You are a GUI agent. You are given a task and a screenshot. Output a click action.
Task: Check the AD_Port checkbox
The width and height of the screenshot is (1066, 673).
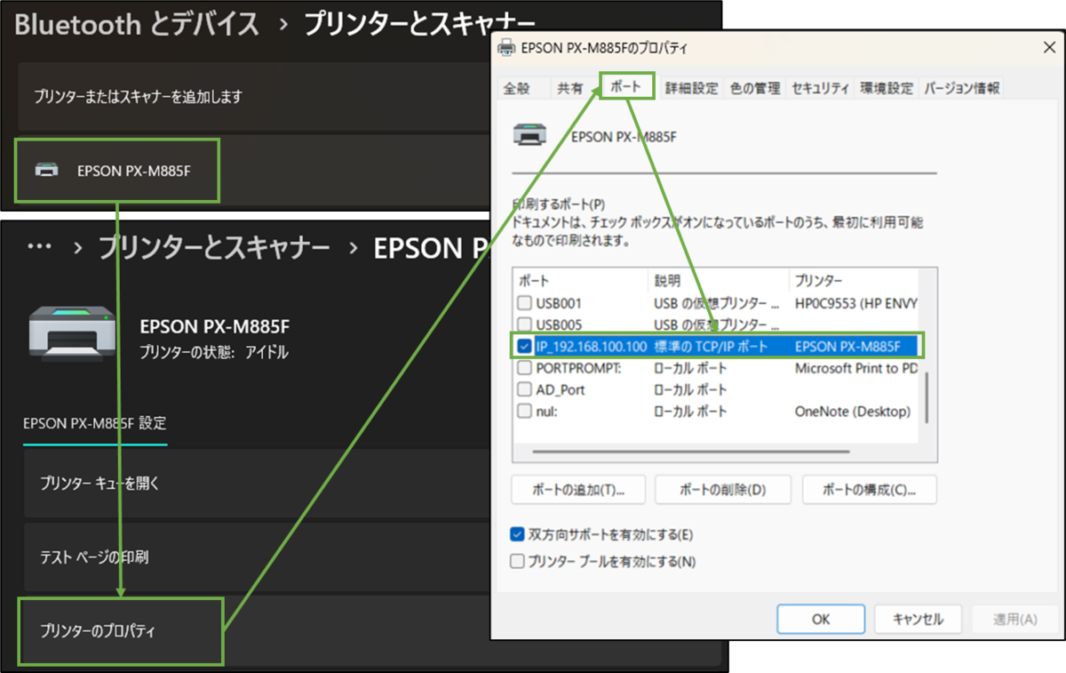pyautogui.click(x=524, y=389)
